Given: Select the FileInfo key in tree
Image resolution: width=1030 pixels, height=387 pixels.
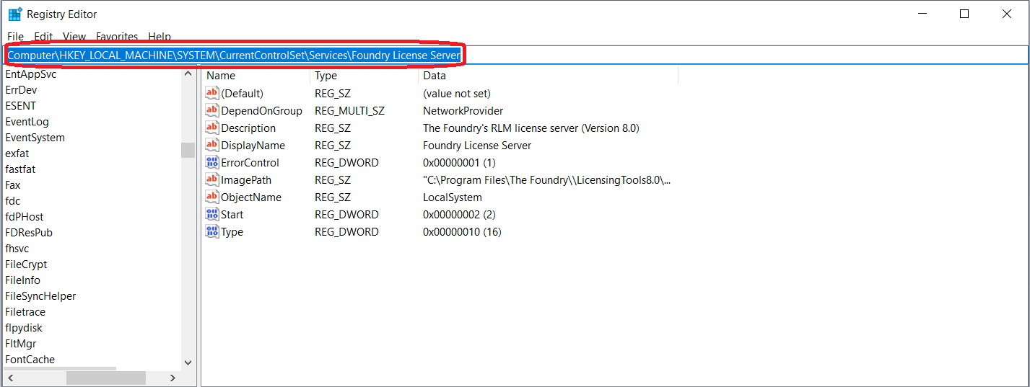Looking at the screenshot, I should tap(22, 280).
